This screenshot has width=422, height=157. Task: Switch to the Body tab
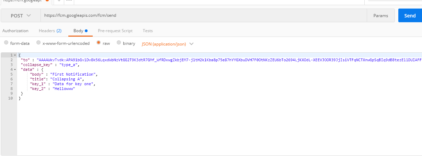80,31
